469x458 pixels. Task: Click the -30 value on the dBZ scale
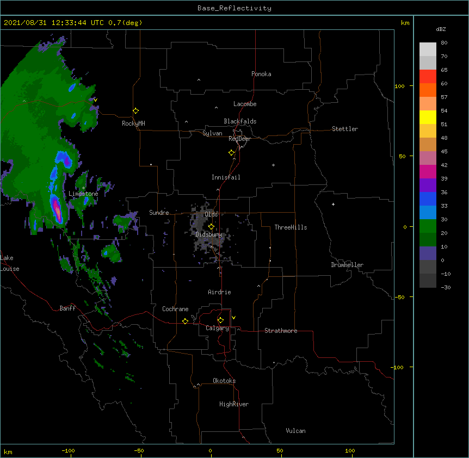(x=446, y=288)
